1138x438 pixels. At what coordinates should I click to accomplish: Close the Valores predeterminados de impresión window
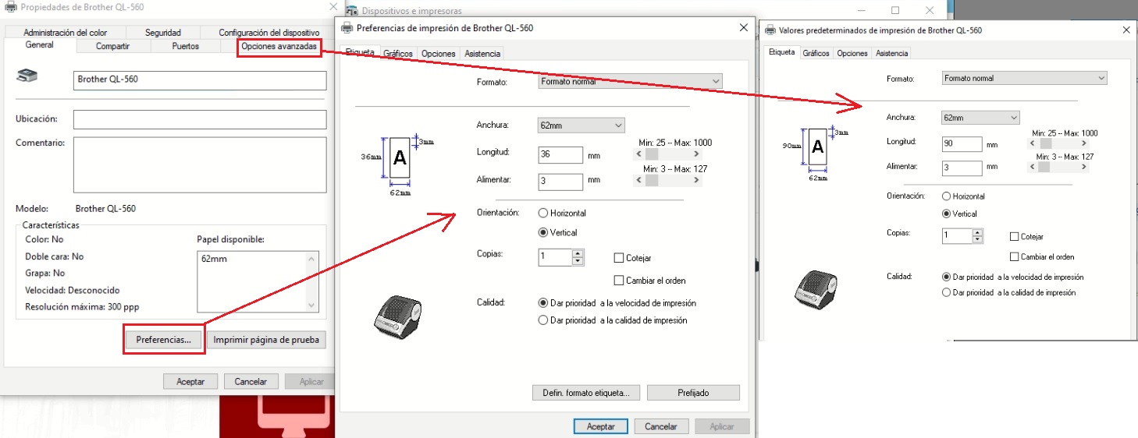pyautogui.click(x=1126, y=30)
